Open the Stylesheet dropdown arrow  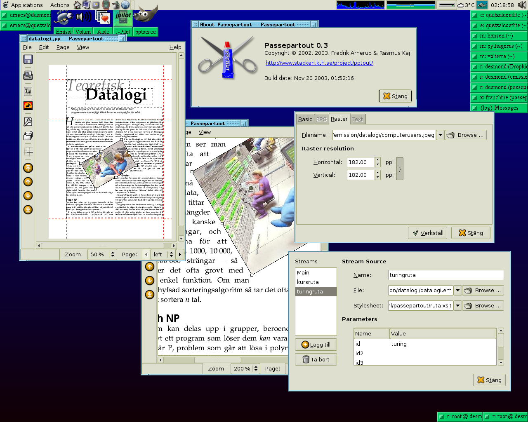coord(457,306)
